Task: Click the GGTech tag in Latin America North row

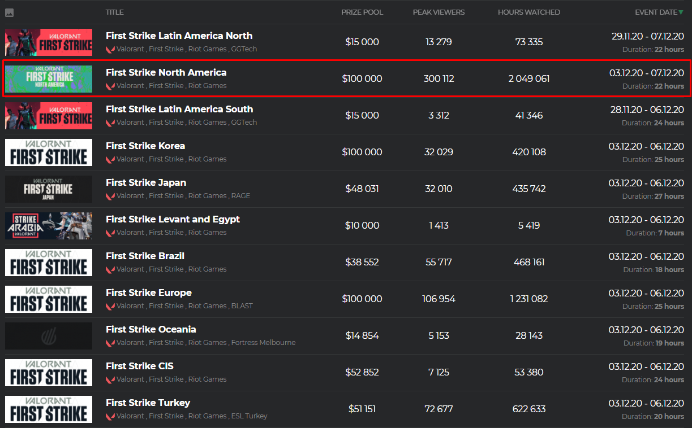Action: (244, 49)
